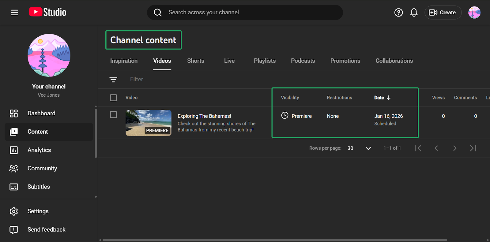This screenshot has width=490, height=242.
Task: Switch to the Playlists tab
Action: [265, 61]
